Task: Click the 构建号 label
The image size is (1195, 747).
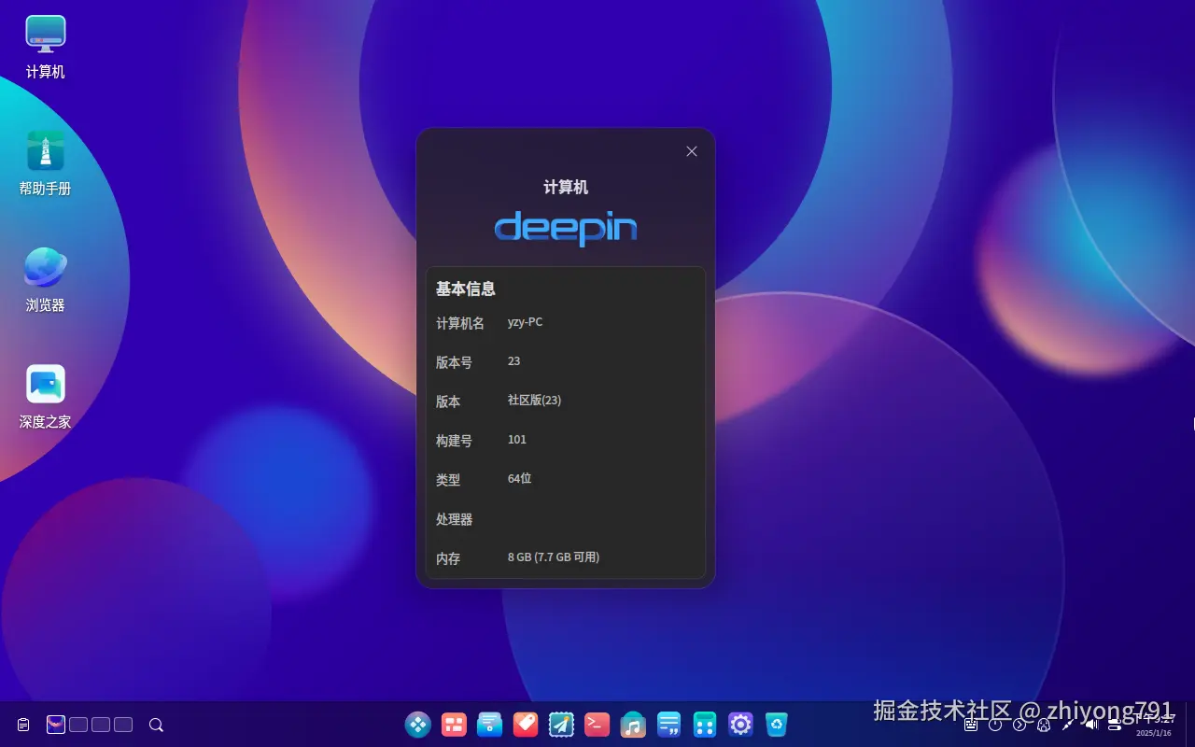Action: [454, 441]
